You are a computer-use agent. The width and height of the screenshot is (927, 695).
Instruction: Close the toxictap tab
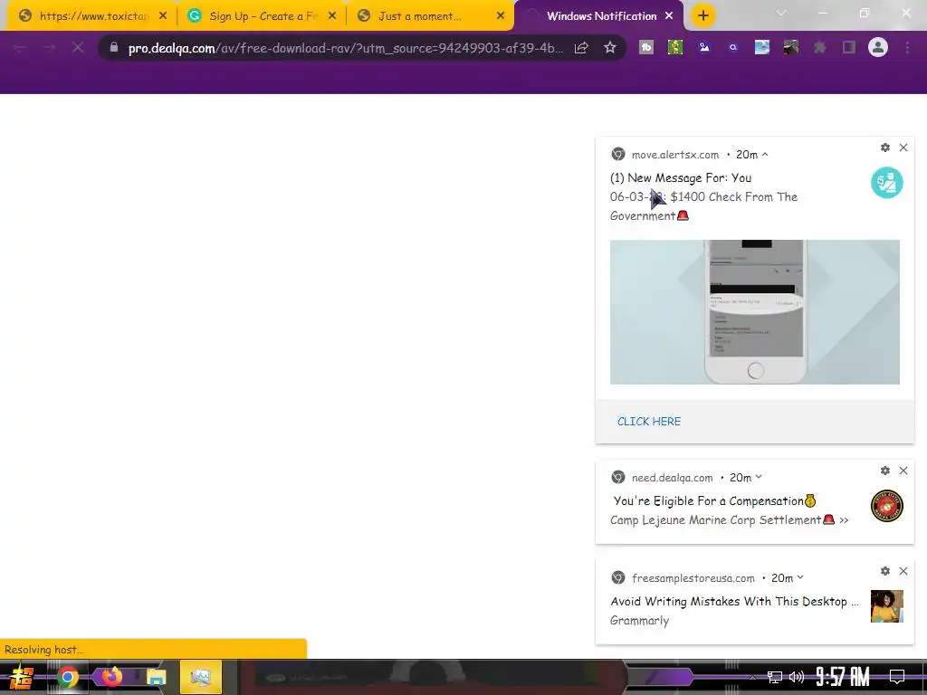(163, 16)
